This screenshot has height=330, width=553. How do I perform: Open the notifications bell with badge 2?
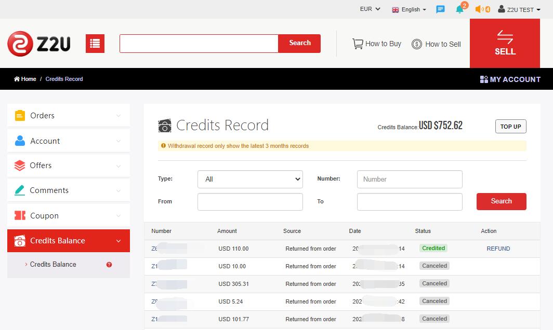(459, 9)
